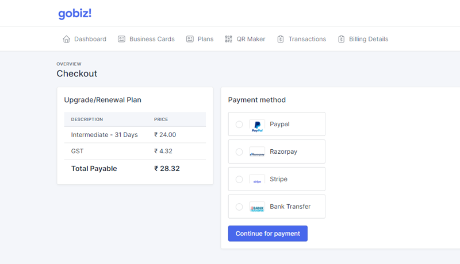Click the Stripe logo
Viewport: 460px width, 264px height.
coord(257,180)
